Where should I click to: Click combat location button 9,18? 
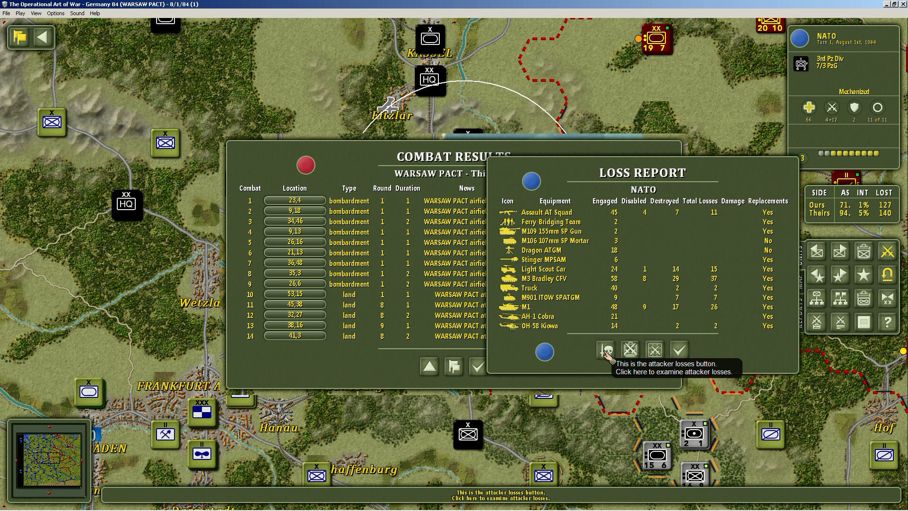[x=295, y=211]
